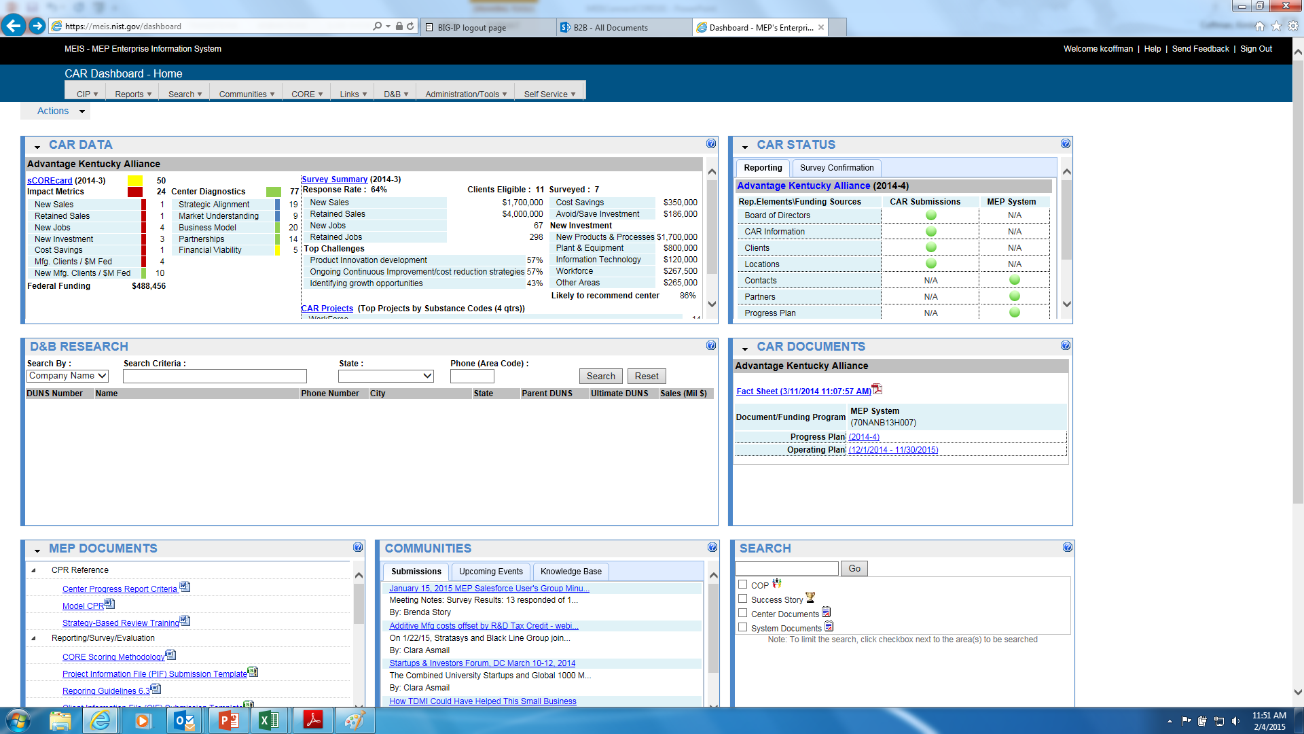Open the Search By Company Name dropdown
The height and width of the screenshot is (734, 1304).
point(68,376)
